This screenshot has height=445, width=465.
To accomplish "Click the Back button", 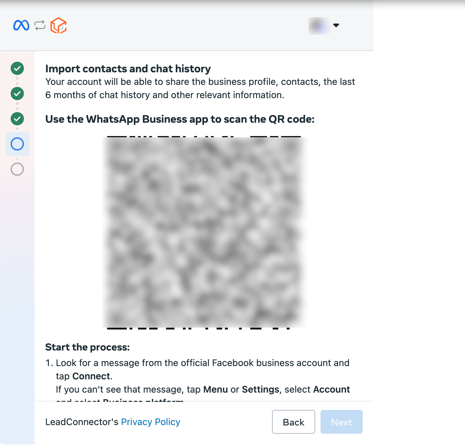I will (294, 422).
